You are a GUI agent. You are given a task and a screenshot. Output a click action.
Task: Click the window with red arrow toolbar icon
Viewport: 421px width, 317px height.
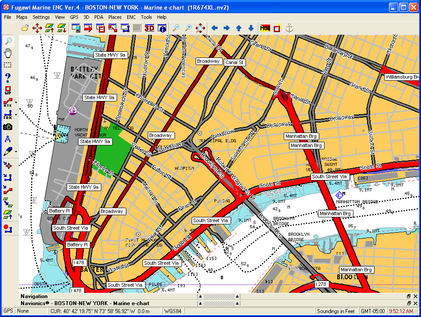88,28
